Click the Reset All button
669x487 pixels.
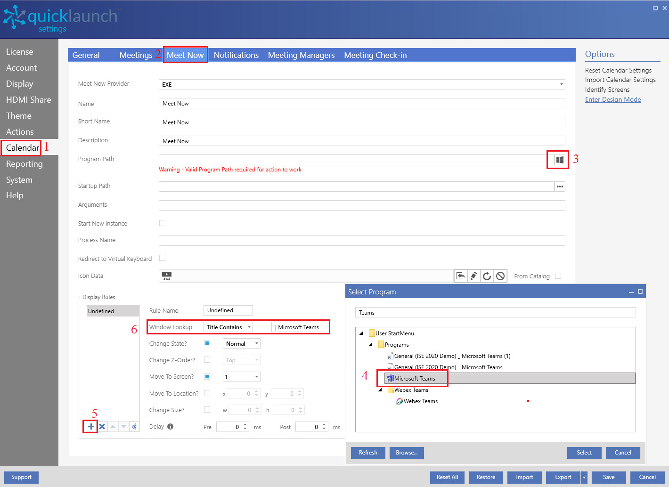(447, 477)
